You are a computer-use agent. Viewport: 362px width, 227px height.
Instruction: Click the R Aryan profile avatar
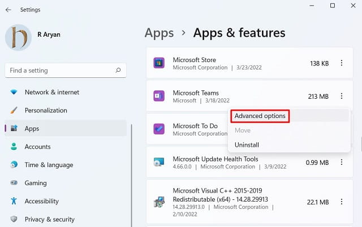pos(19,37)
